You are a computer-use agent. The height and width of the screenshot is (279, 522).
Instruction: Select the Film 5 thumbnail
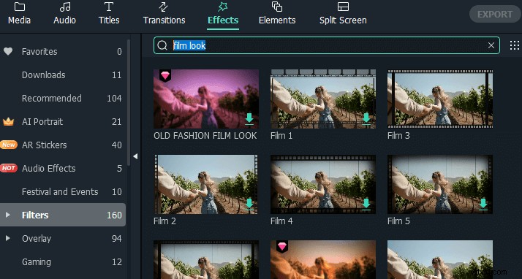click(x=440, y=184)
